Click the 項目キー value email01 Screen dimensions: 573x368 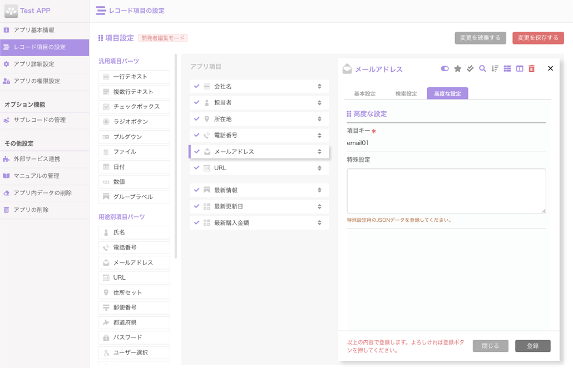(x=358, y=143)
